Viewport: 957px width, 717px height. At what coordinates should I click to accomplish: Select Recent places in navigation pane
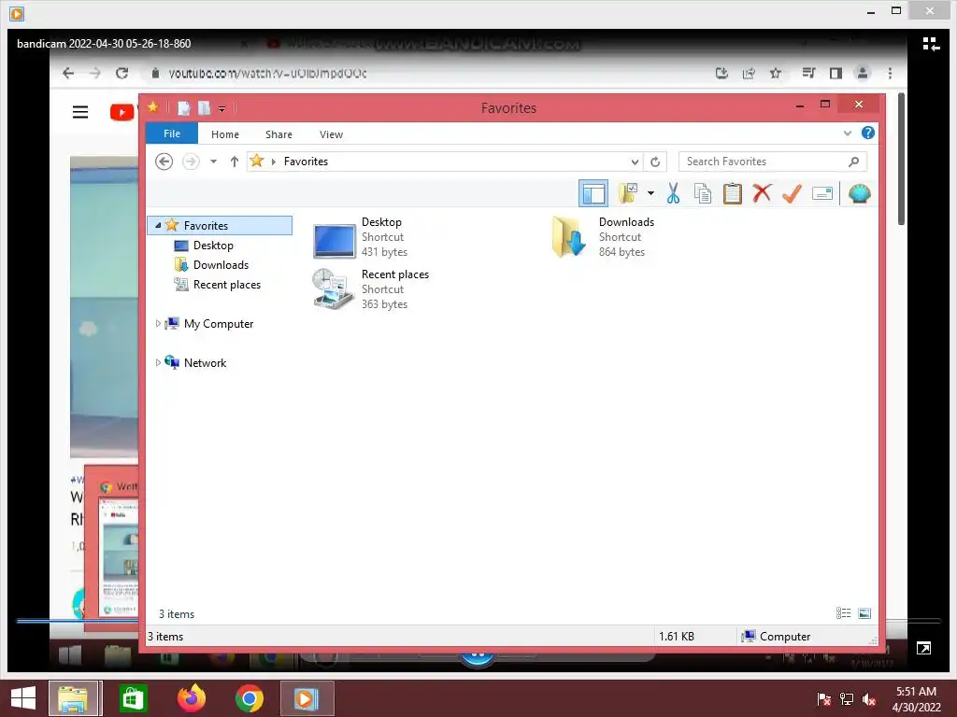point(226,285)
